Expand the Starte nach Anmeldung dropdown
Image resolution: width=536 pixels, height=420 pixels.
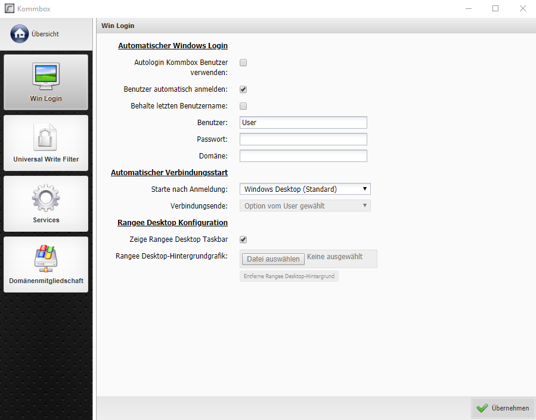[x=305, y=189]
